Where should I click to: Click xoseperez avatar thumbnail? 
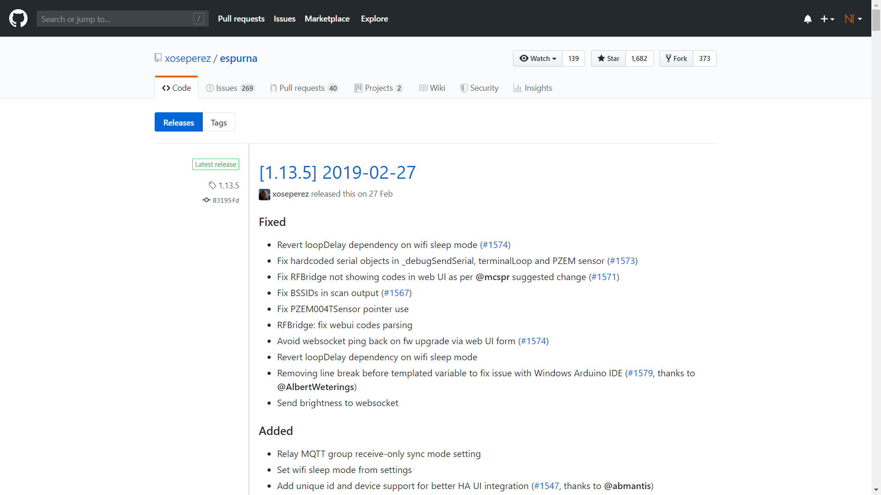pyautogui.click(x=264, y=194)
